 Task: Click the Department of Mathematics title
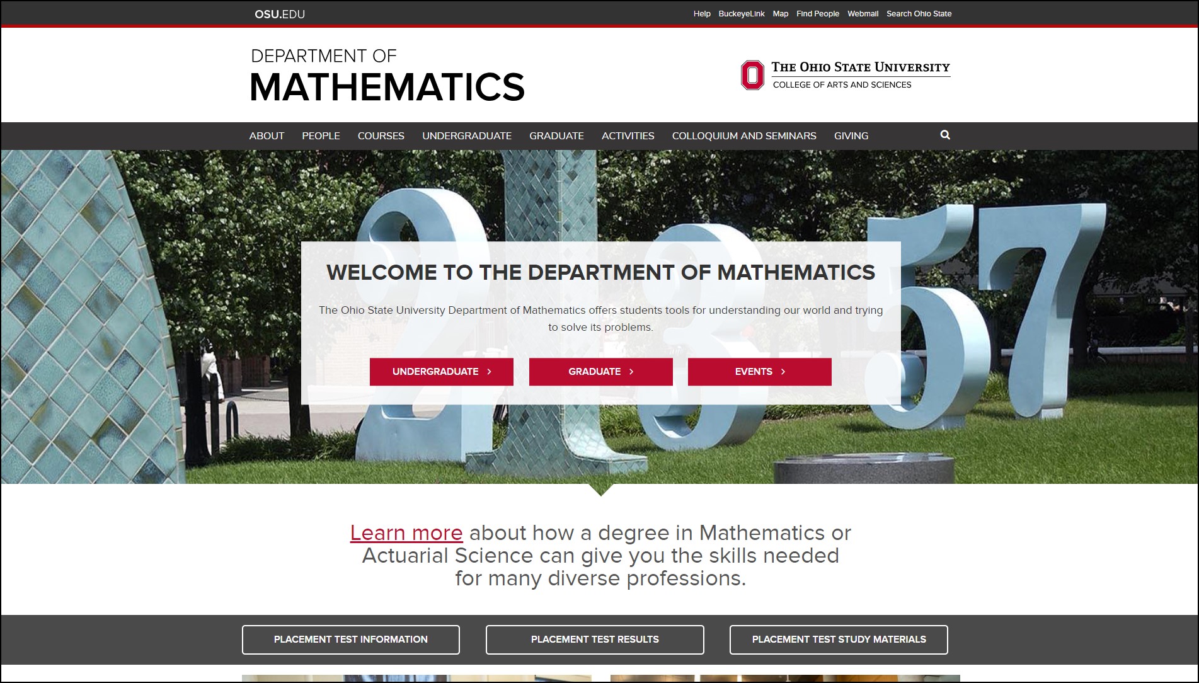pos(387,76)
